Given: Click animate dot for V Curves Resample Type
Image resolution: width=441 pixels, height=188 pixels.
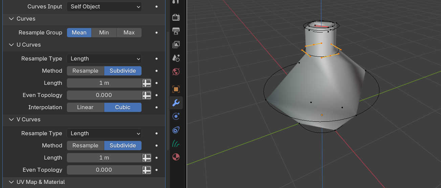Looking at the screenshot, I should 156,133.
